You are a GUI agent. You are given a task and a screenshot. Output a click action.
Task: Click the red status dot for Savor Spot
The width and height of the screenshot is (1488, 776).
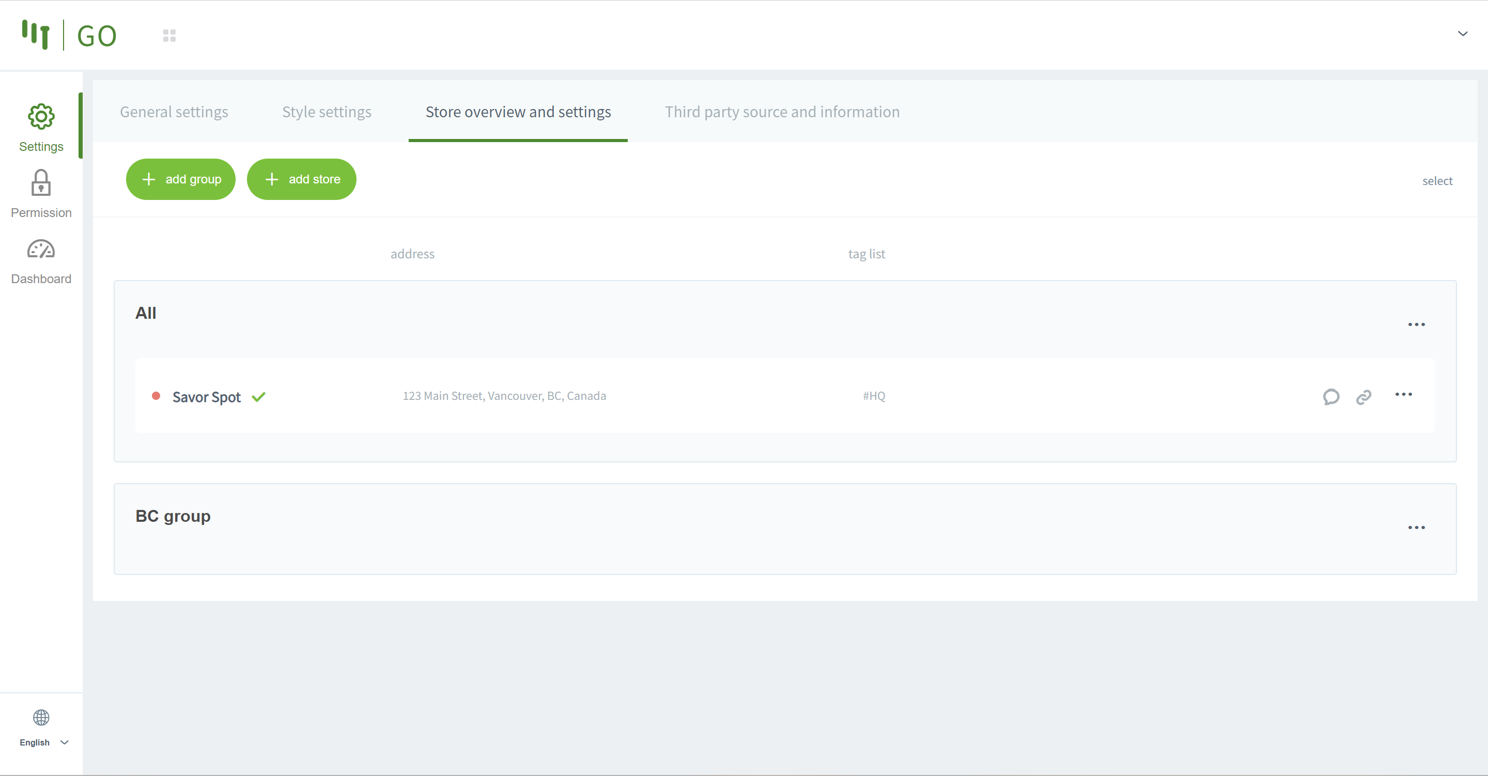156,396
